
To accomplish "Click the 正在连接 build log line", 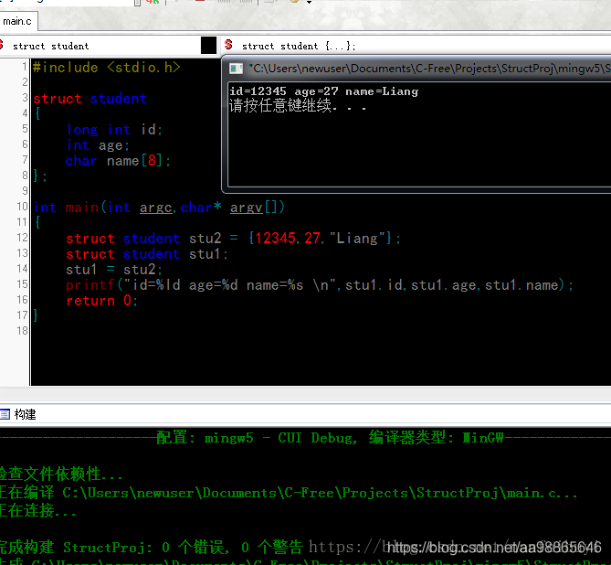I will pos(37,510).
